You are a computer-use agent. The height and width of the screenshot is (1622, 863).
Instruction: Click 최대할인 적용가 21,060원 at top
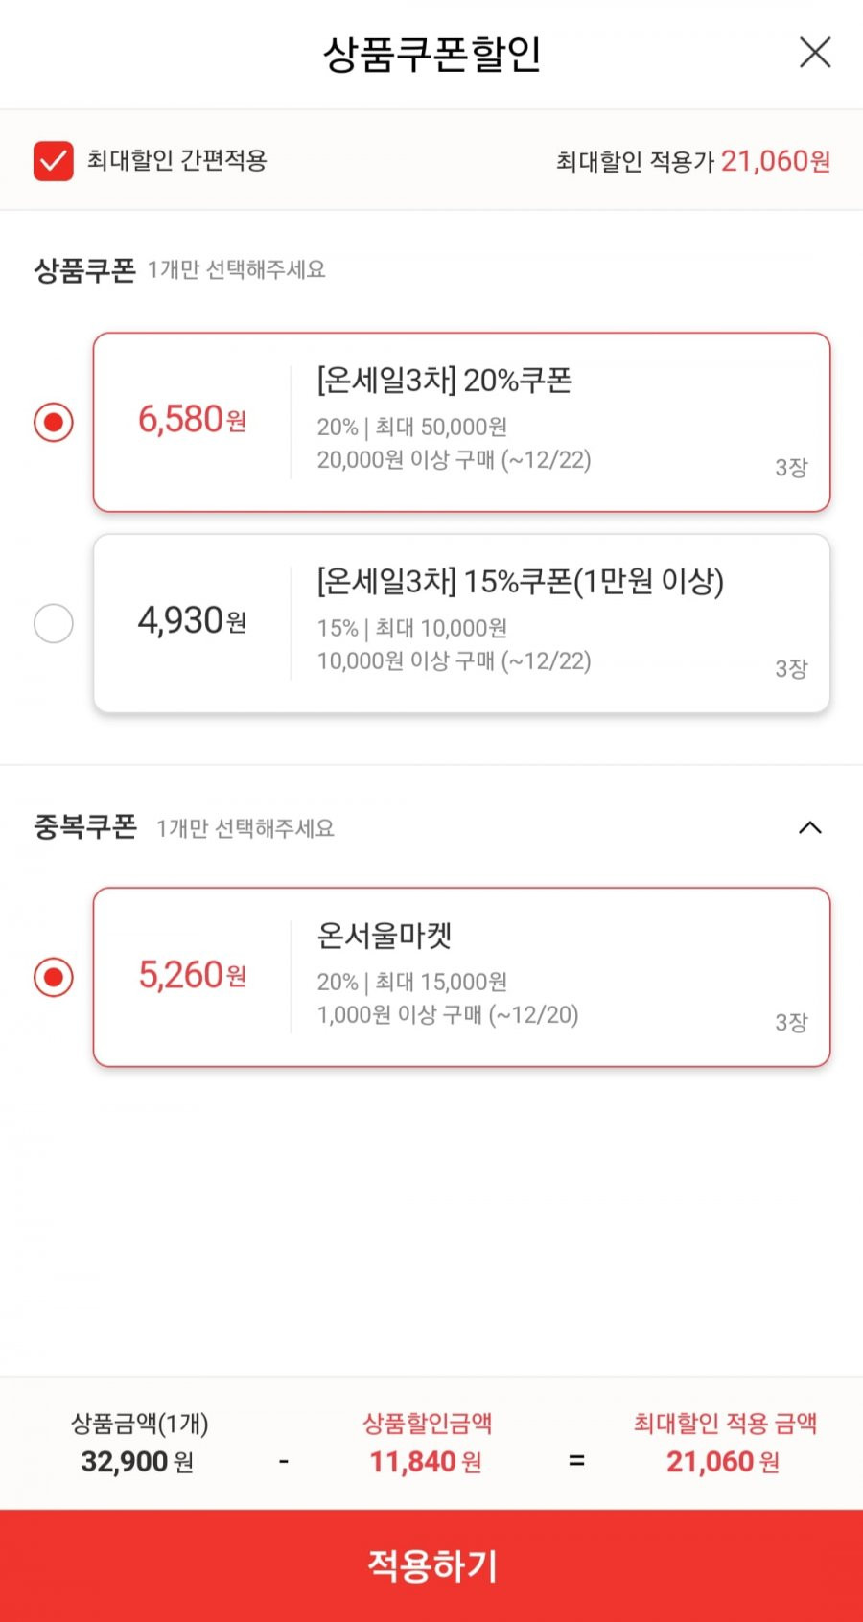coord(693,161)
